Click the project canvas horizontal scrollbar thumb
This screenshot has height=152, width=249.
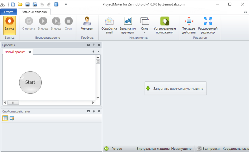13,103
